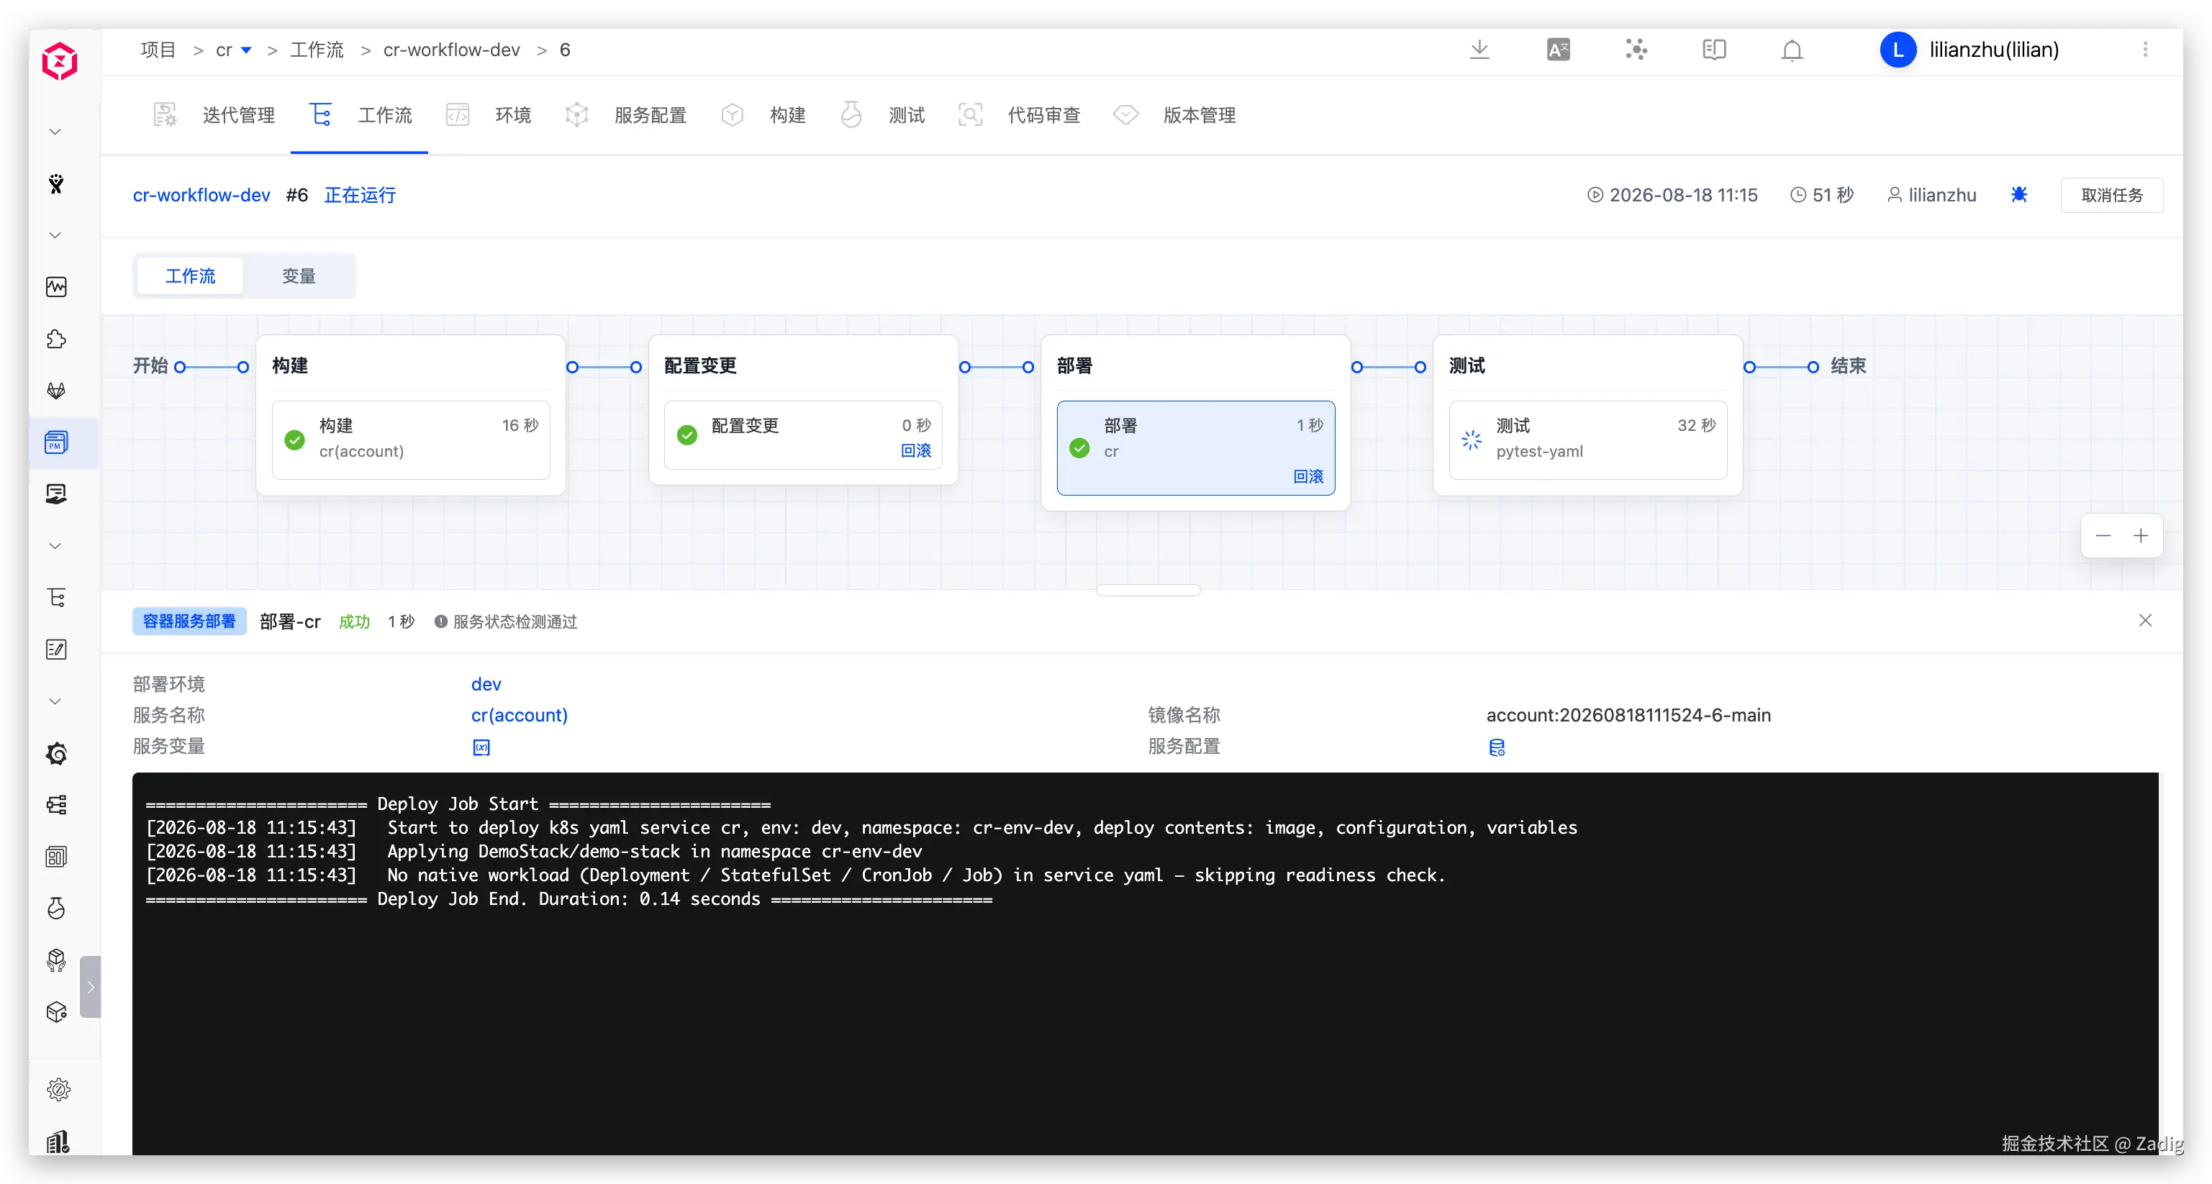2212x1184 pixels.
Task: Open the 构建 navigation tab
Action: click(763, 115)
